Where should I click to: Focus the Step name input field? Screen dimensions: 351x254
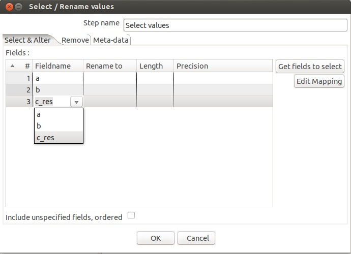235,25
